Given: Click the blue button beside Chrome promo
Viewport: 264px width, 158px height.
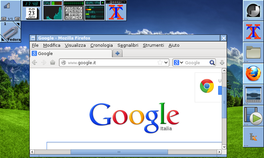Looking at the screenshot, I should [220, 90].
